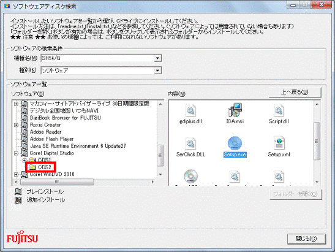Select Adobe Flash Player entry
This screenshot has width=335, height=252.
51,139
